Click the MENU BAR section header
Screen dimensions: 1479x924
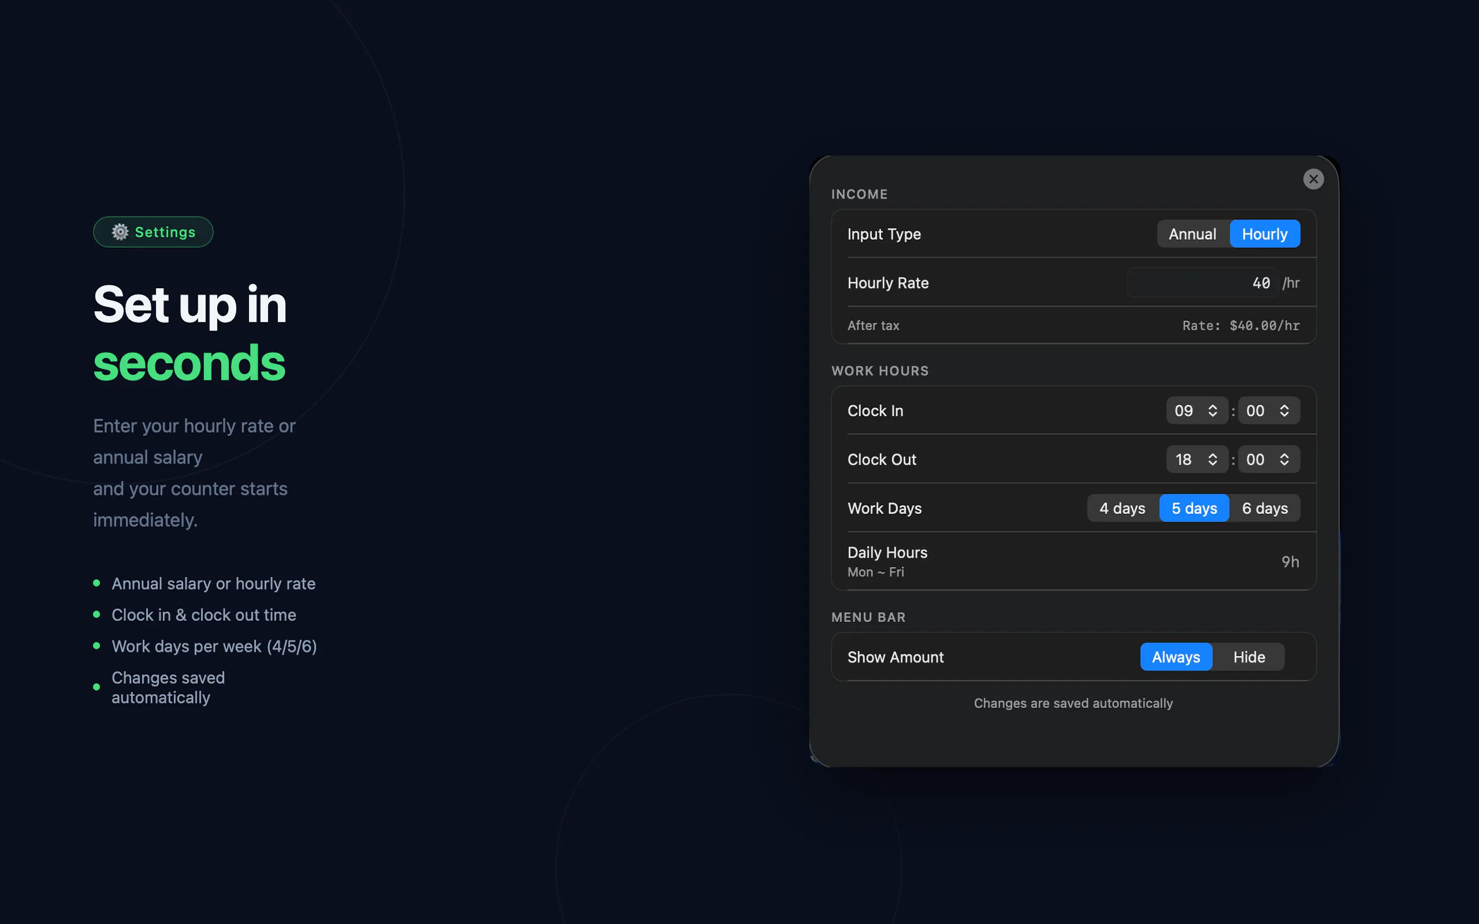click(x=868, y=617)
